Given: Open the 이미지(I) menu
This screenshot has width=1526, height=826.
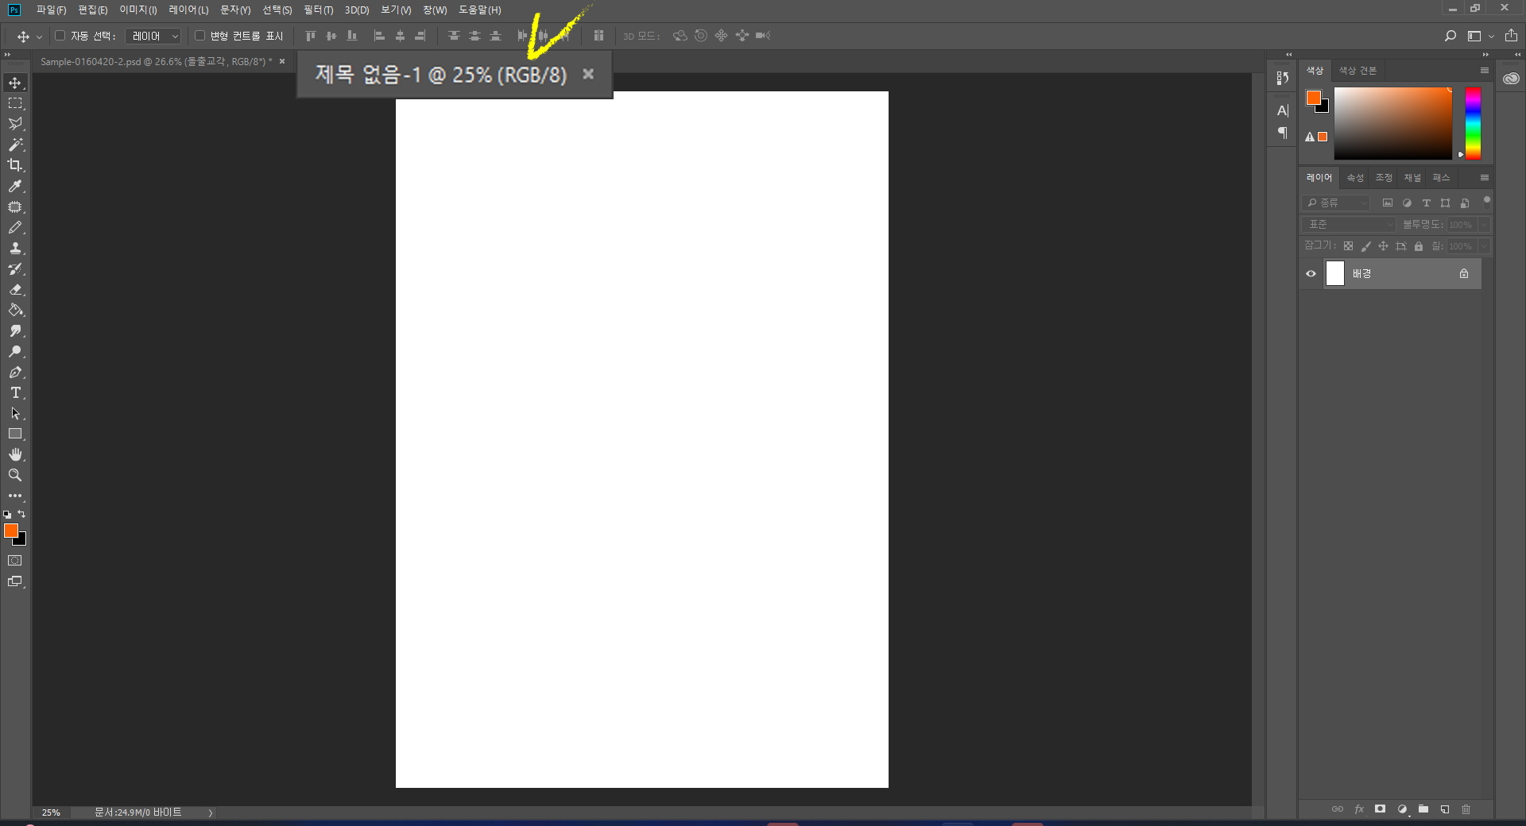Looking at the screenshot, I should [138, 10].
